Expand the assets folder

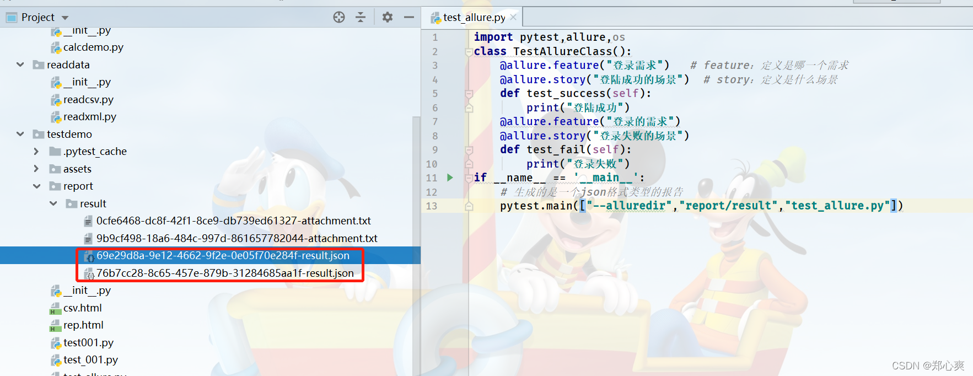[36, 169]
